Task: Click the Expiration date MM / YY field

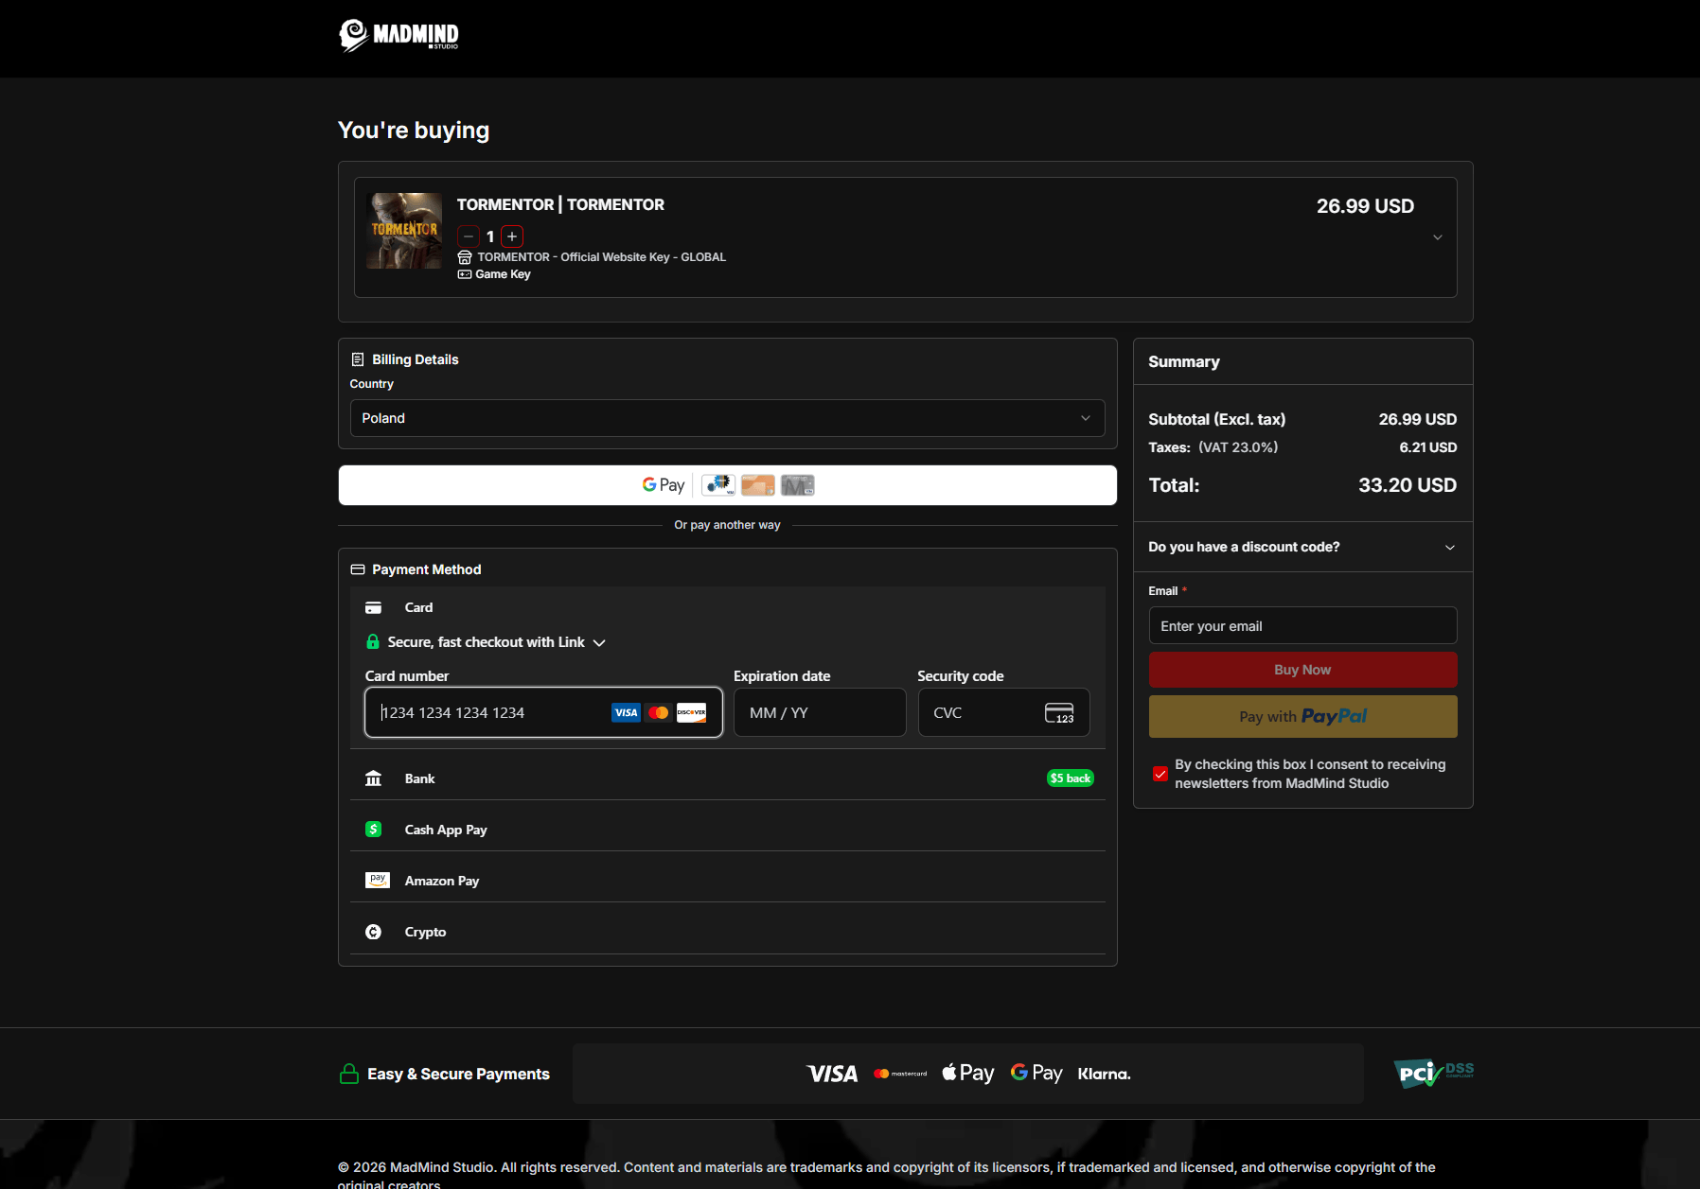Action: click(820, 712)
